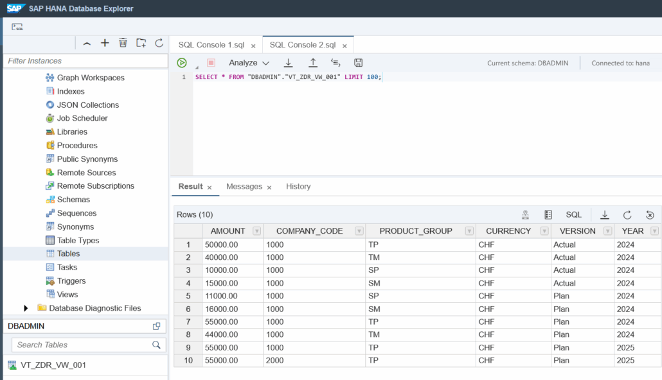Select Public Synonyms node
662x380 pixels.
point(87,159)
